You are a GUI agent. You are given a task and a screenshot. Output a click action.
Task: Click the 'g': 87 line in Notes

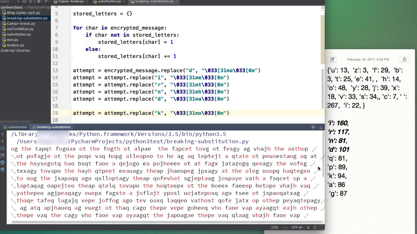tap(338, 193)
